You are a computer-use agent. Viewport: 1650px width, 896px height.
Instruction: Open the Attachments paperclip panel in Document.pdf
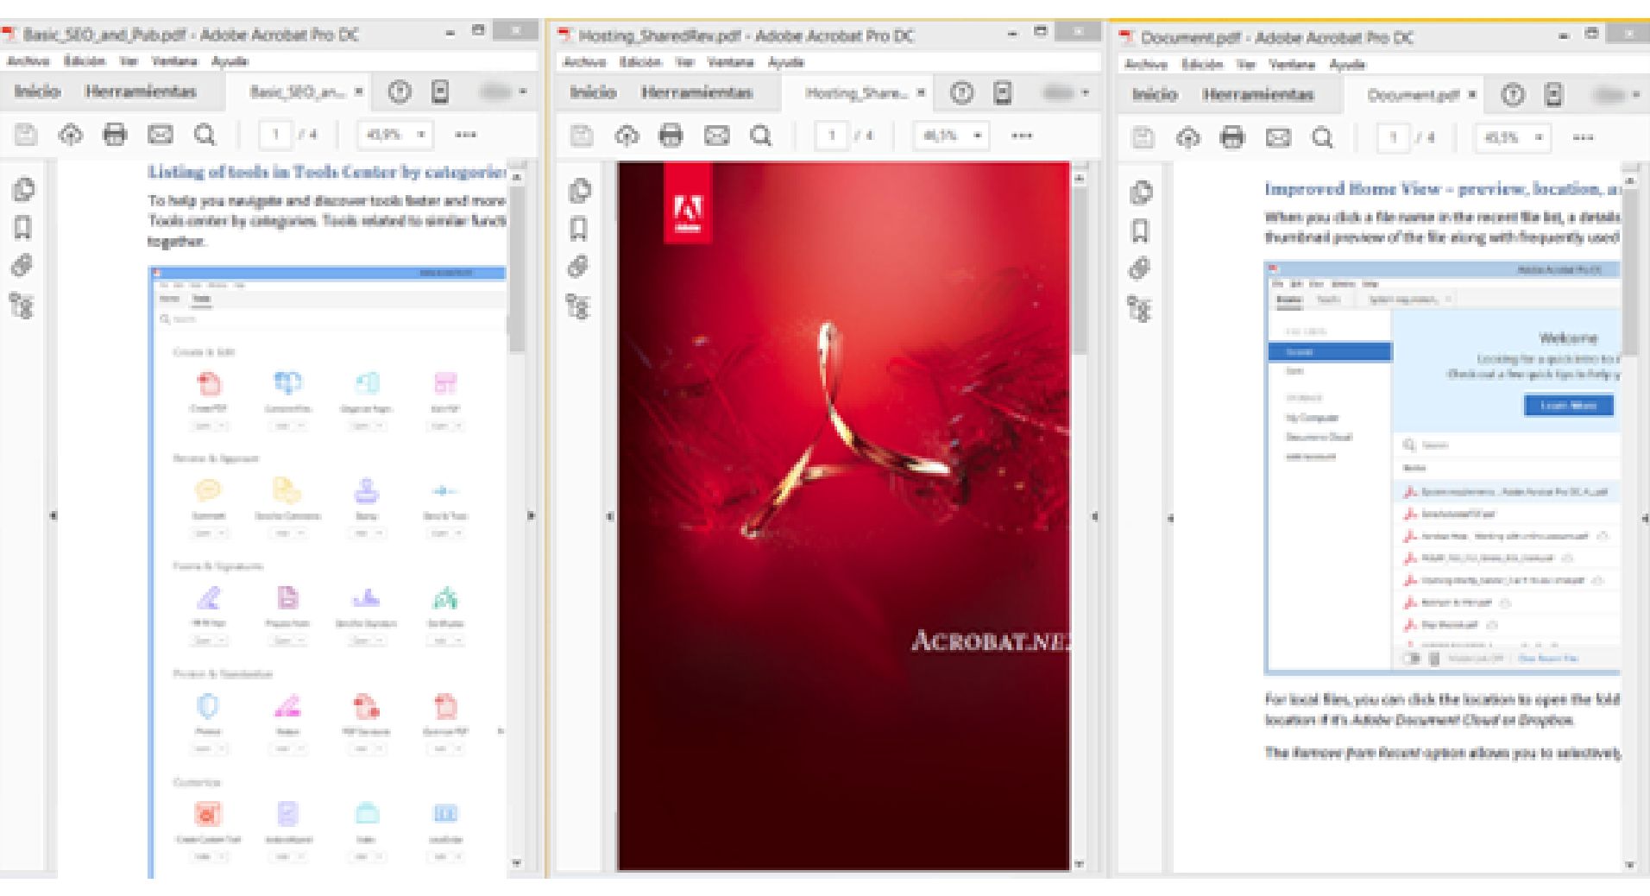(x=1140, y=266)
